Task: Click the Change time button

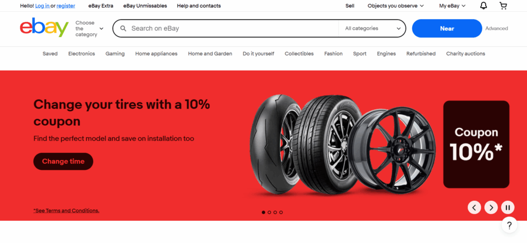Action: click(63, 161)
